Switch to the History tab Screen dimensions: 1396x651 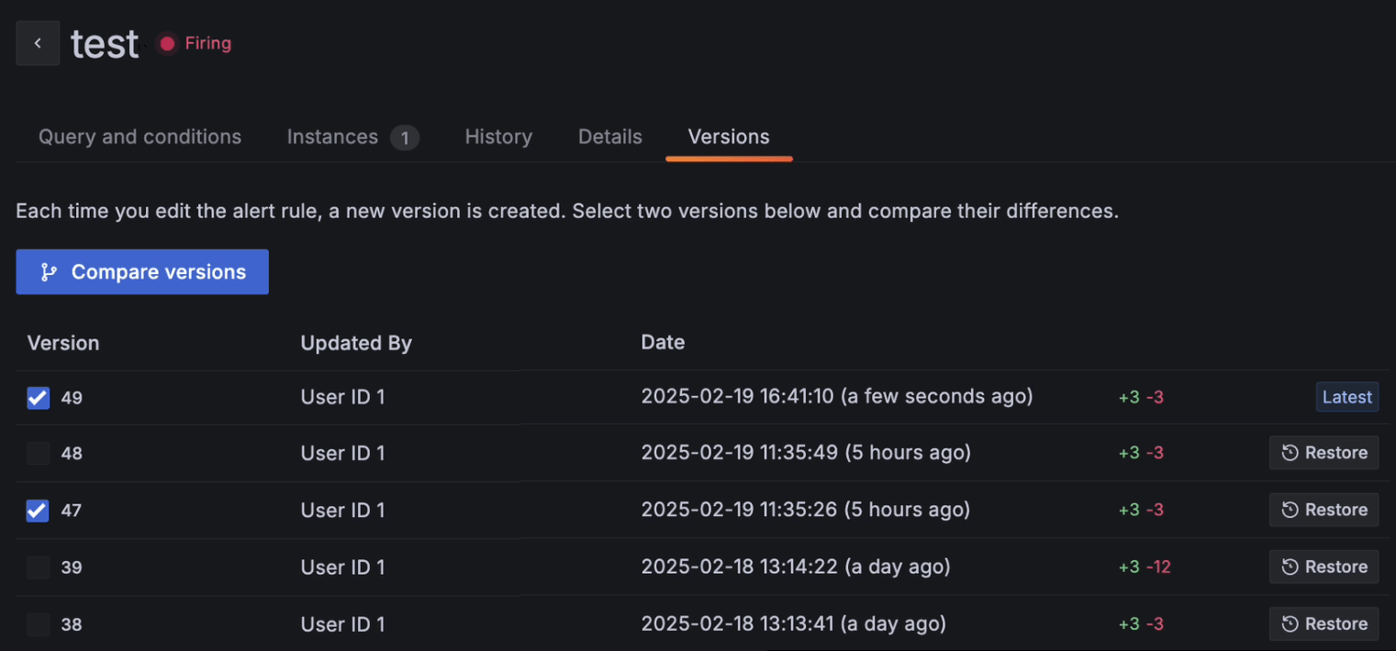498,137
